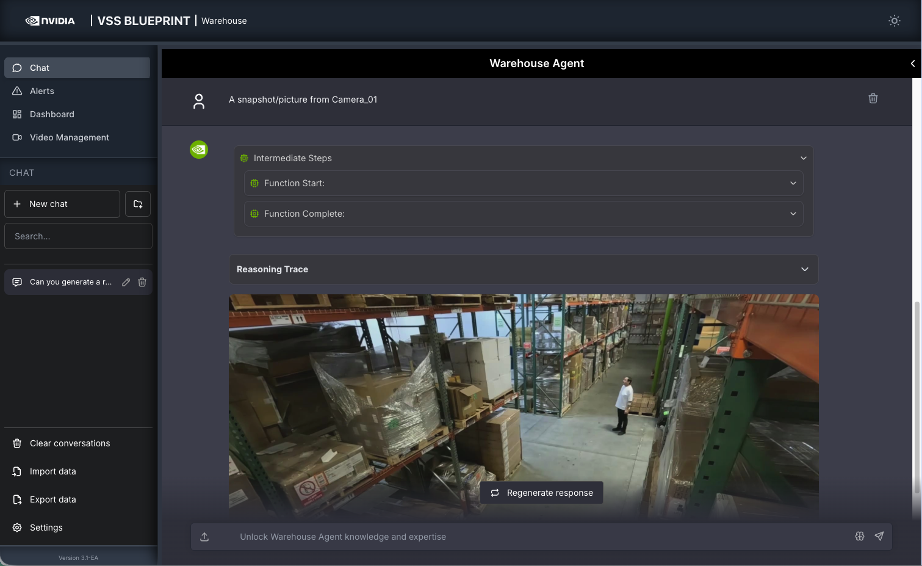Delete the Camera_01 snapshot message
Image resolution: width=922 pixels, height=566 pixels.
[x=873, y=98]
